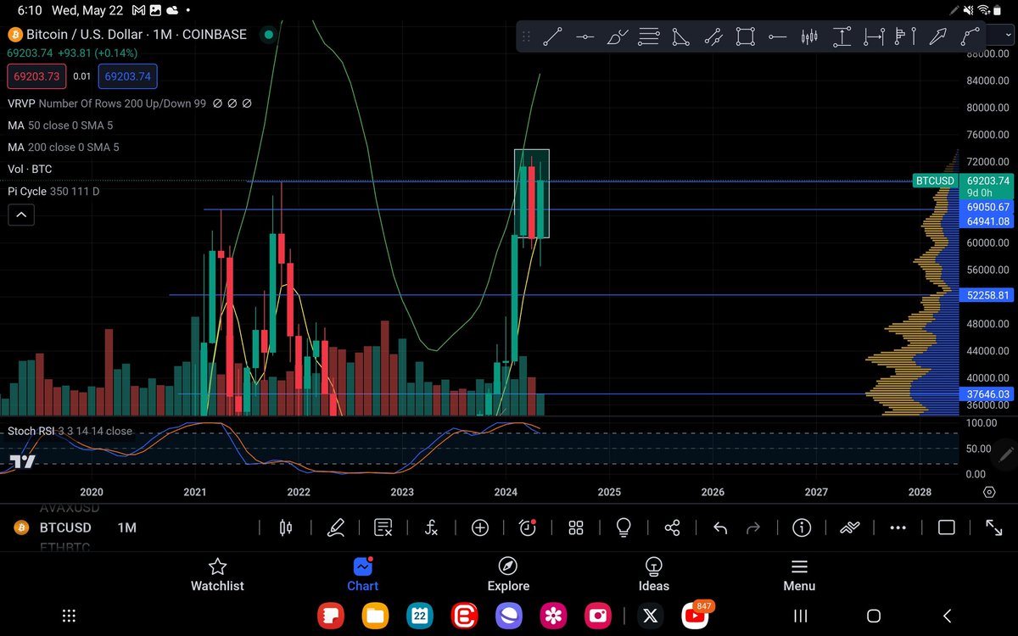Select the fixed range volume profile tool
1018x636 pixels.
[x=905, y=37]
